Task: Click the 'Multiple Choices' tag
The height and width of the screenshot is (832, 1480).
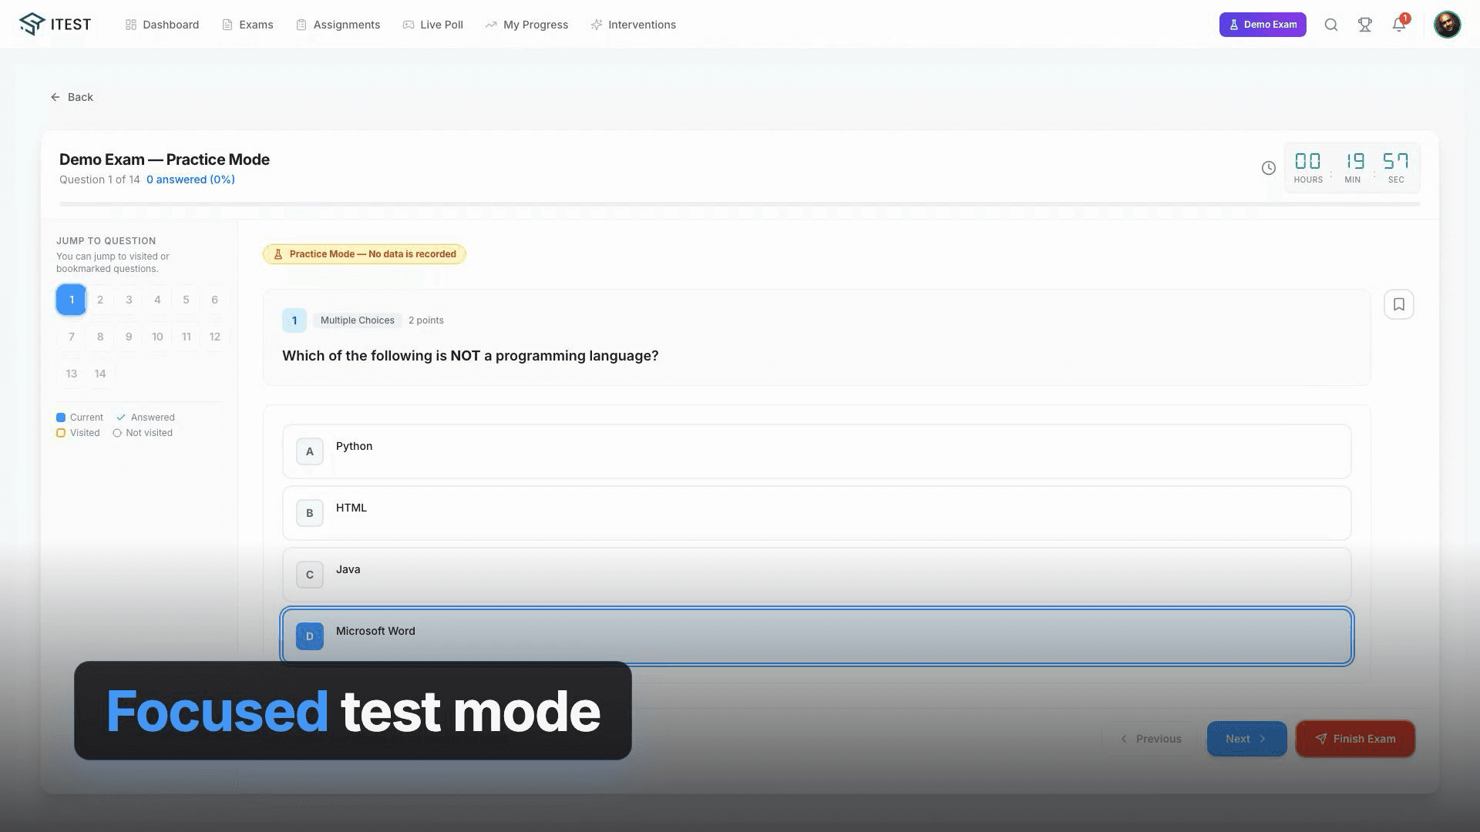Action: 357,320
